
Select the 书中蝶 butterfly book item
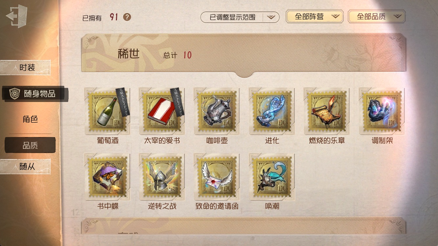pos(107,177)
